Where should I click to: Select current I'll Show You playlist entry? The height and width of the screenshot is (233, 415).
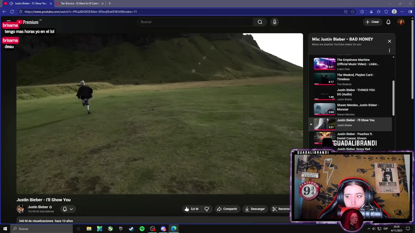[x=350, y=124]
